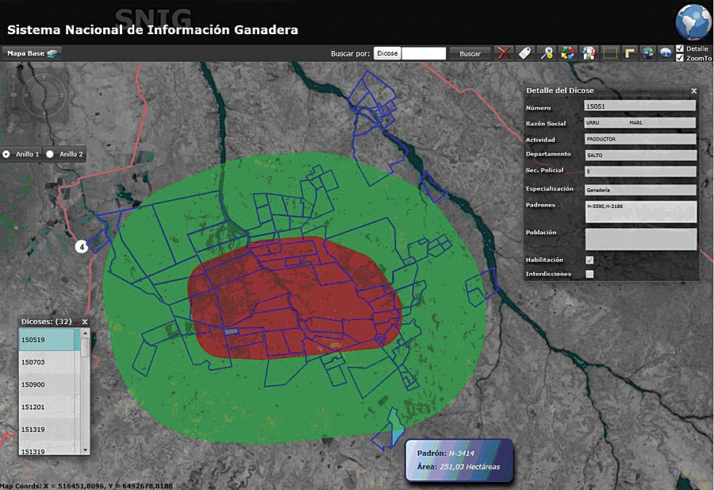Click the large globe logo
The height and width of the screenshot is (490, 714).
click(x=693, y=21)
